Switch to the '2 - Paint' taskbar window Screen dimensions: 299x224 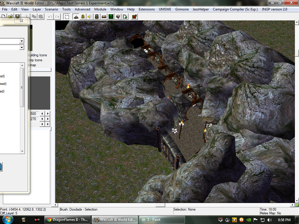coord(162,220)
